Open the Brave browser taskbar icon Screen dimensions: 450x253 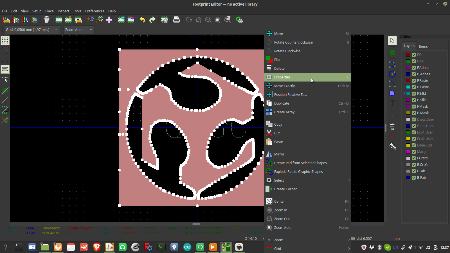coord(97,247)
